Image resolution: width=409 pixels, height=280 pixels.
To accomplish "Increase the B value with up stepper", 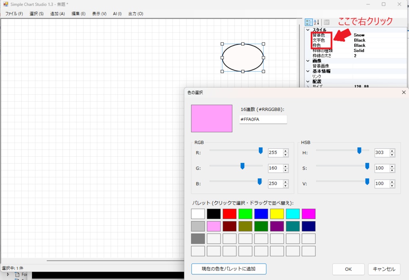I will [286, 182].
